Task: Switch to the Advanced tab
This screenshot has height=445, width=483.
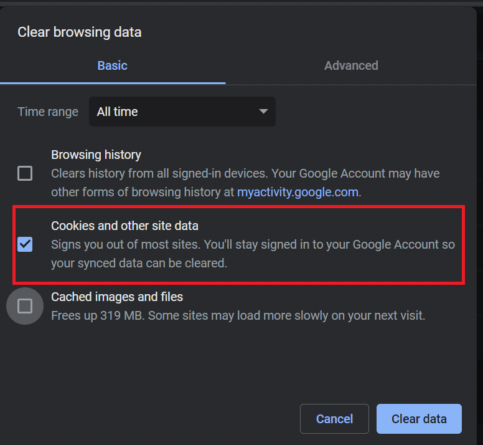Action: point(351,65)
